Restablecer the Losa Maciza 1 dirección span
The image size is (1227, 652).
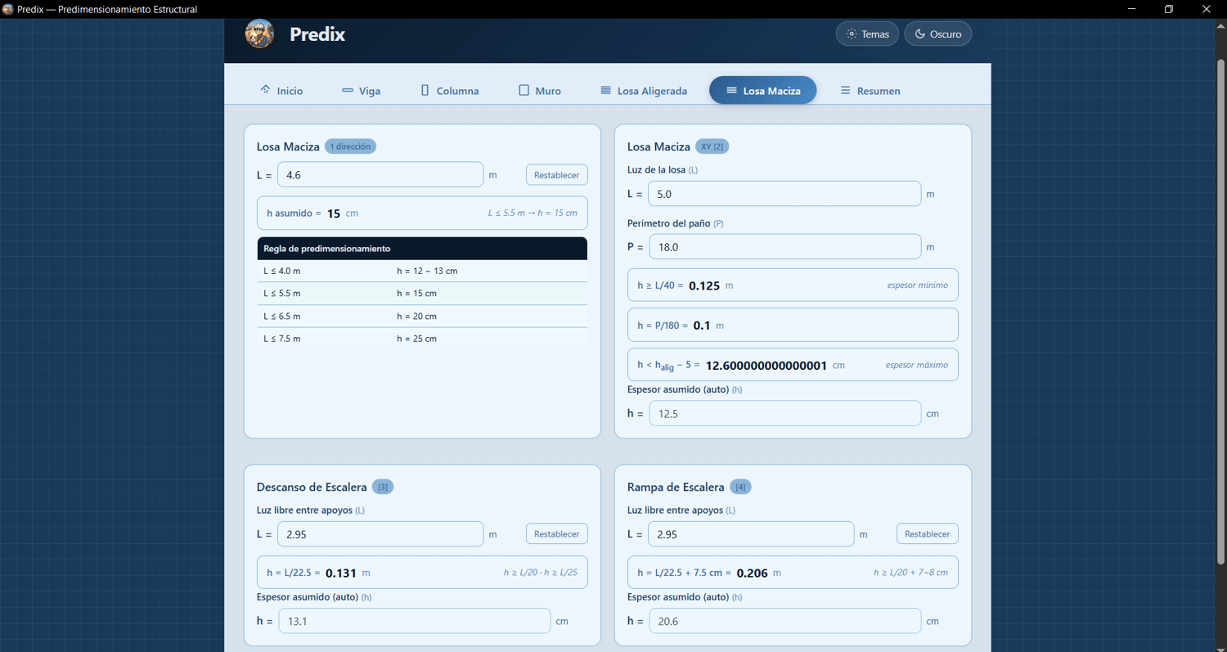pyautogui.click(x=556, y=174)
